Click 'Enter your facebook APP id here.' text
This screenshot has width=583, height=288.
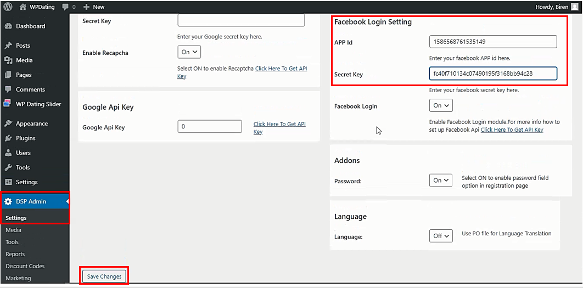469,58
